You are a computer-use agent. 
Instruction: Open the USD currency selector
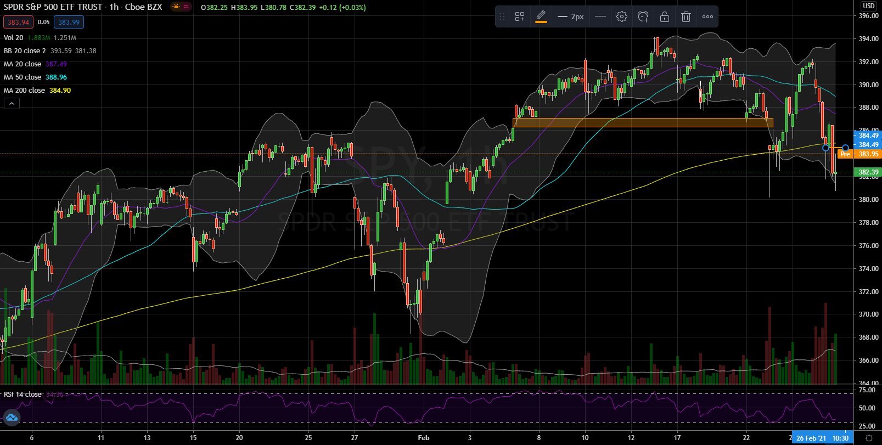pos(868,5)
